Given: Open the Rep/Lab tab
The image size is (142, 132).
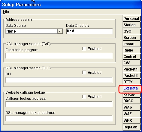Looking at the screenshot, I should tap(131, 127).
